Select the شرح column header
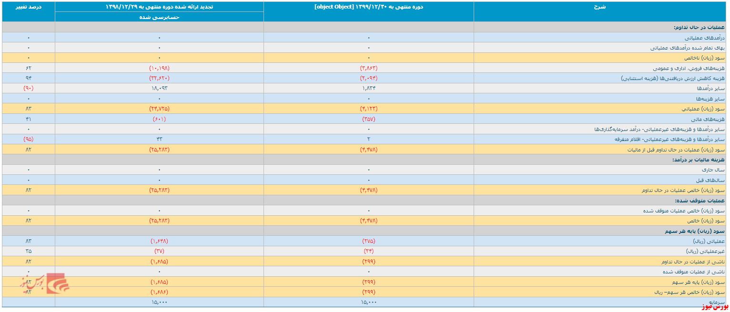Image resolution: width=730 pixels, height=312 pixels. pyautogui.click(x=601, y=7)
